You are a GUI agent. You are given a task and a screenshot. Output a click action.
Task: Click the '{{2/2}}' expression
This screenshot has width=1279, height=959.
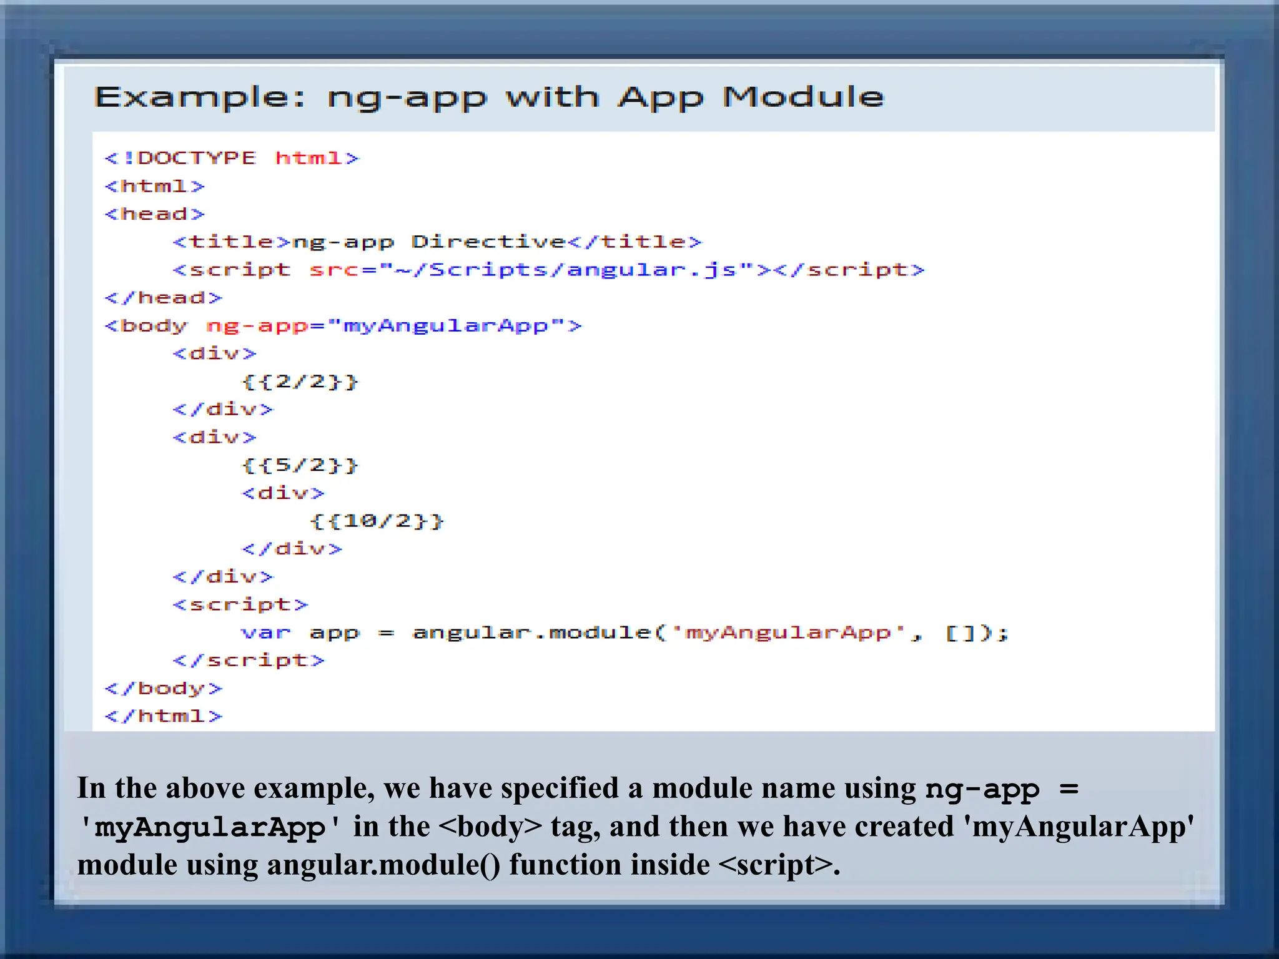pyautogui.click(x=300, y=381)
